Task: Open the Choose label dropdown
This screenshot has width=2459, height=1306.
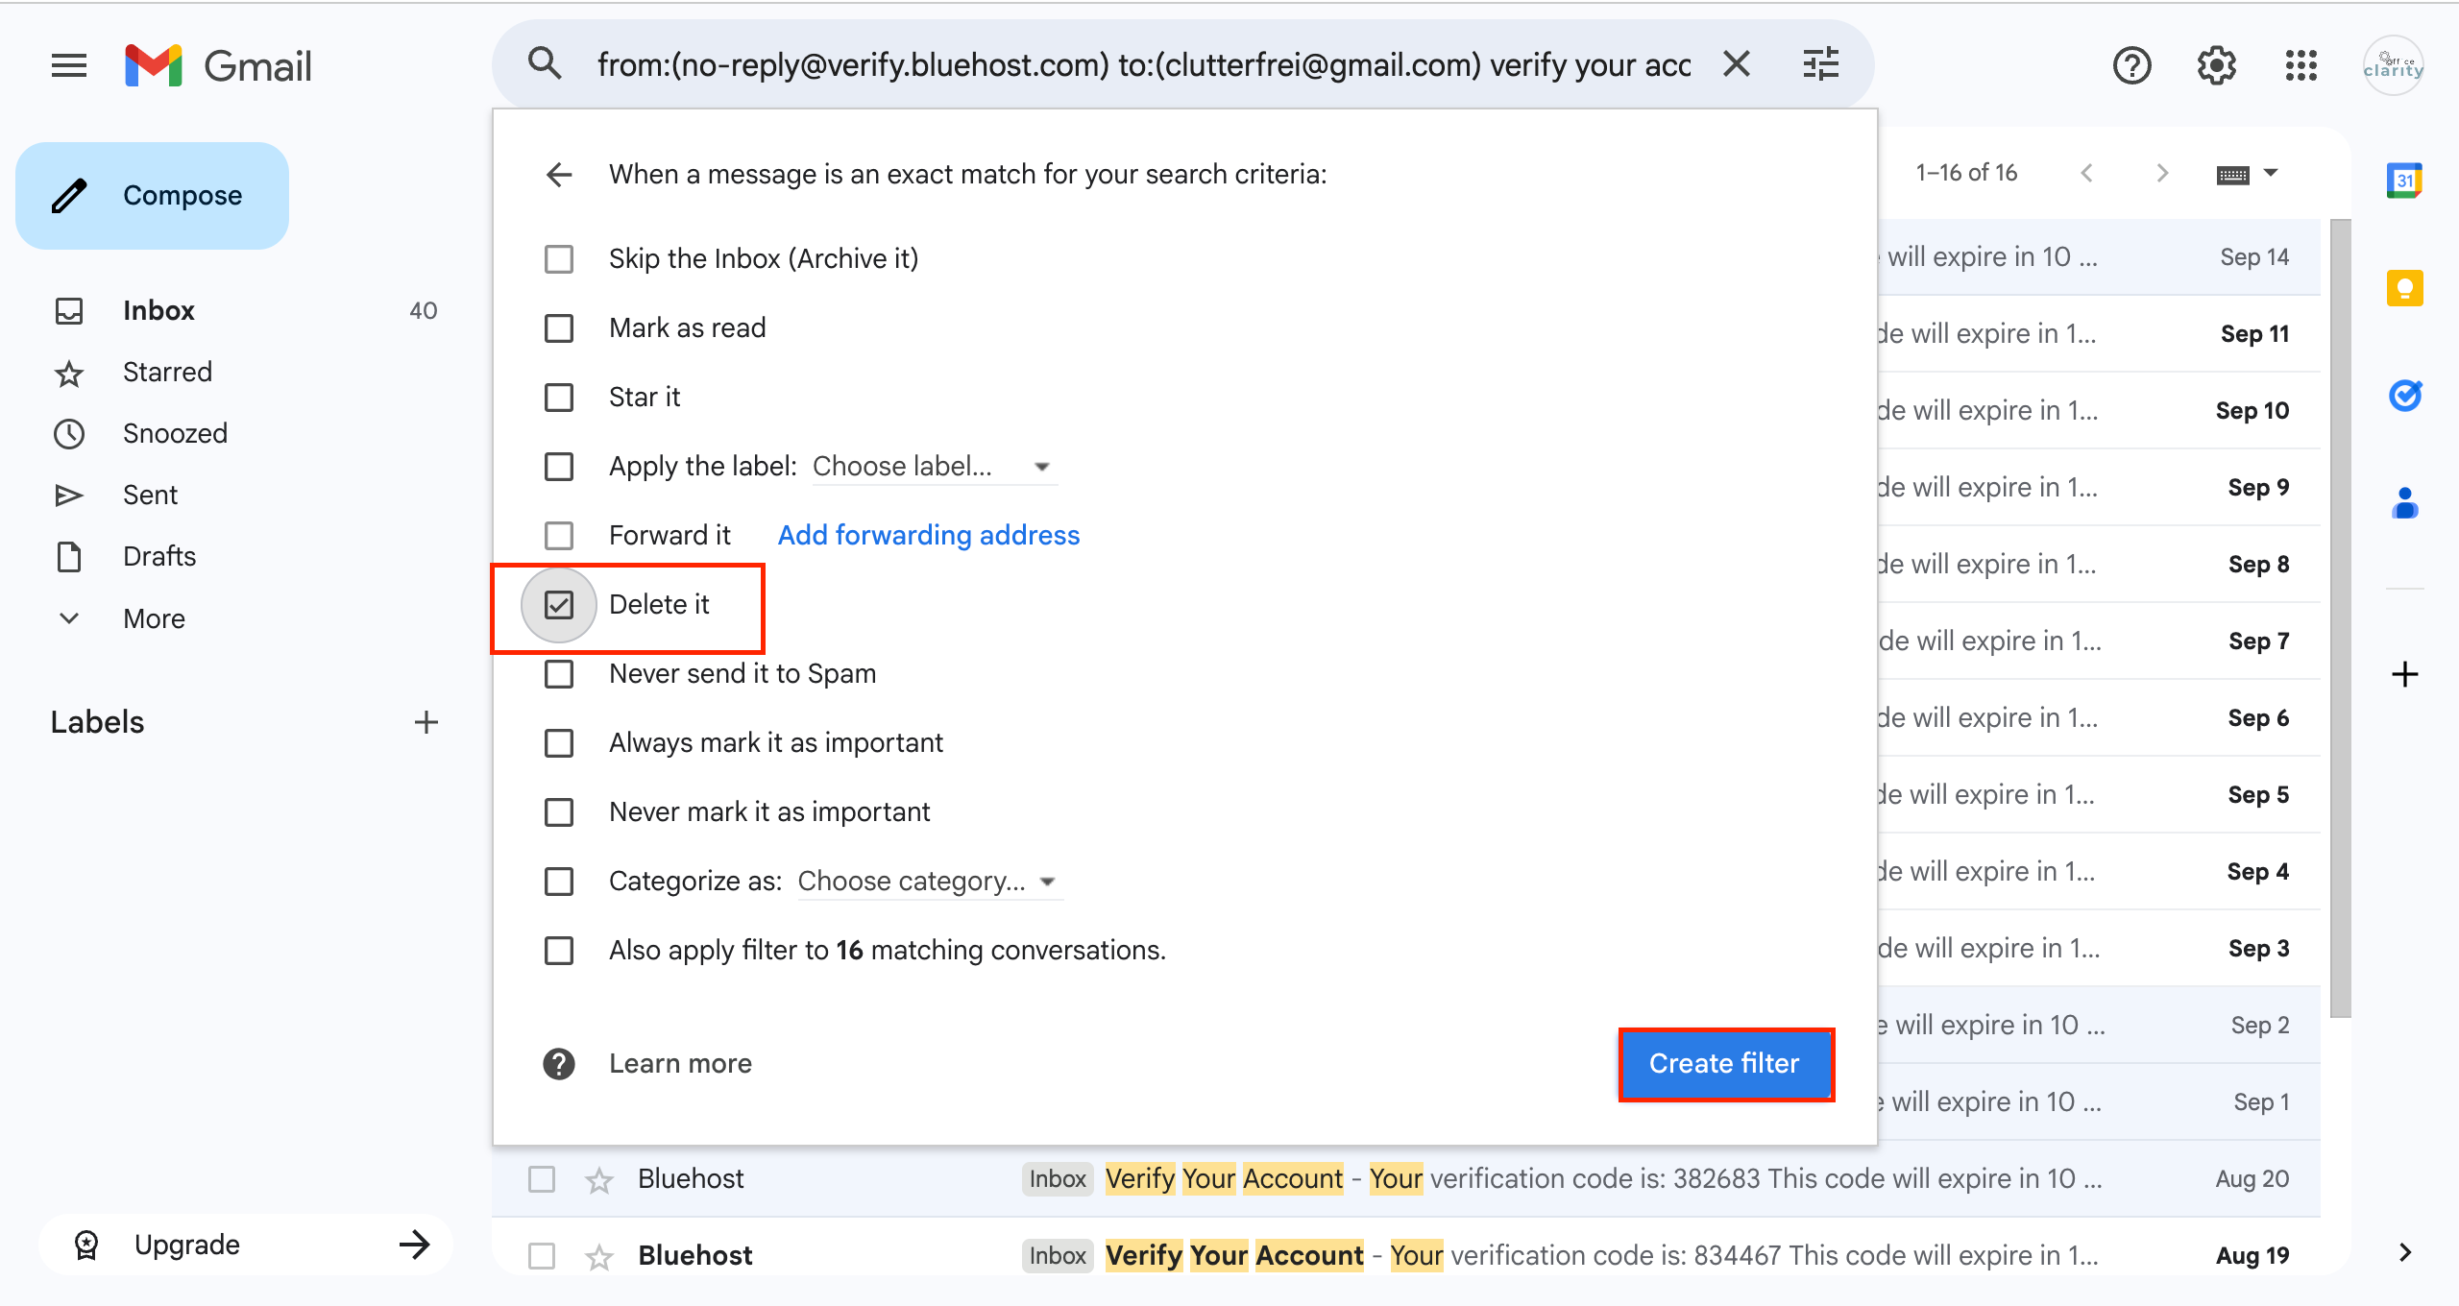Action: [932, 467]
